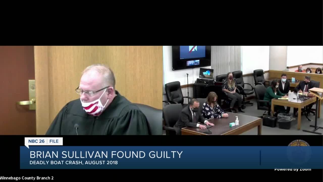Click the hand sanitizer bottle on table
The width and height of the screenshot is (323, 182).
point(237,121)
